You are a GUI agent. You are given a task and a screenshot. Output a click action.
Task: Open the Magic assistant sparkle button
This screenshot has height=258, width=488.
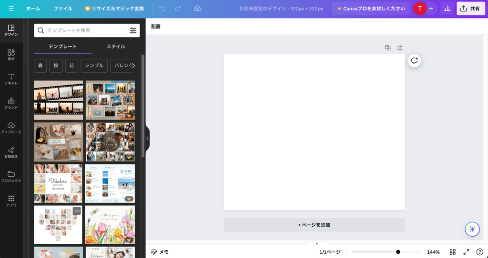472,229
